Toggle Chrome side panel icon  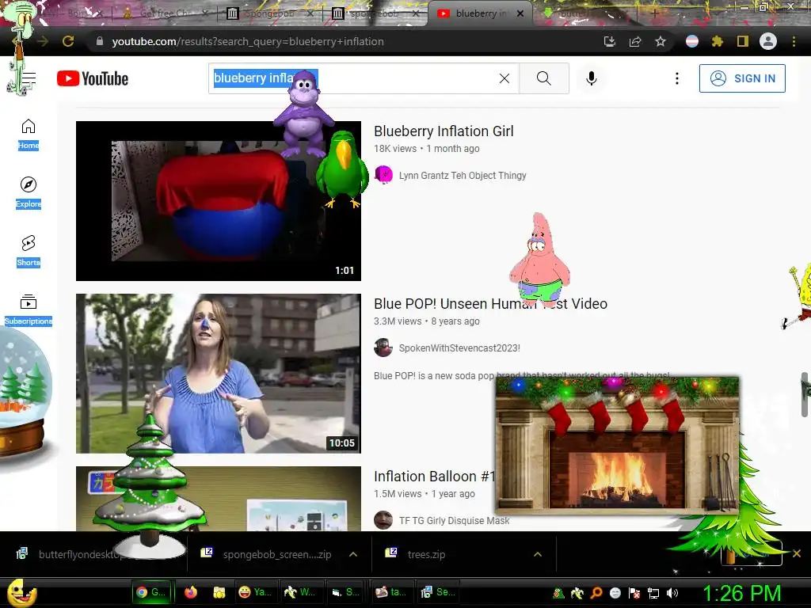(x=743, y=41)
